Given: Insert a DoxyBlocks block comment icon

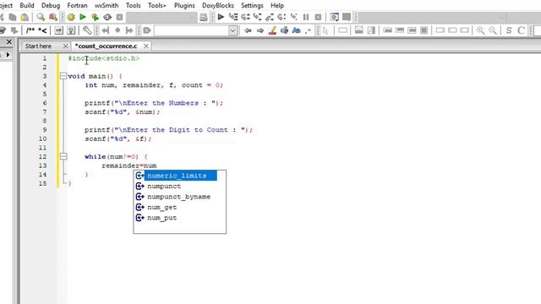Looking at the screenshot, I should point(30,30).
